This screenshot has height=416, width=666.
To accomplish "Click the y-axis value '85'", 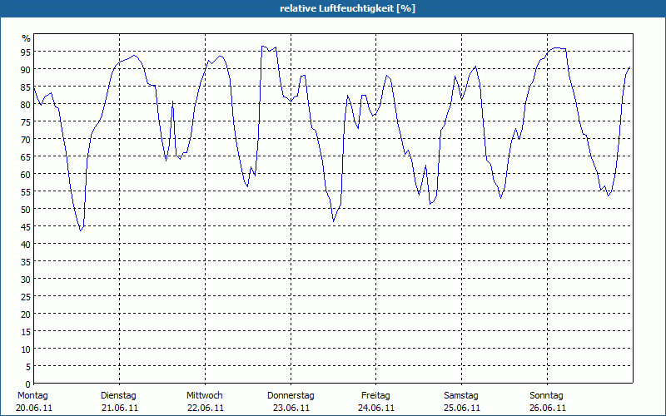I will click(26, 87).
